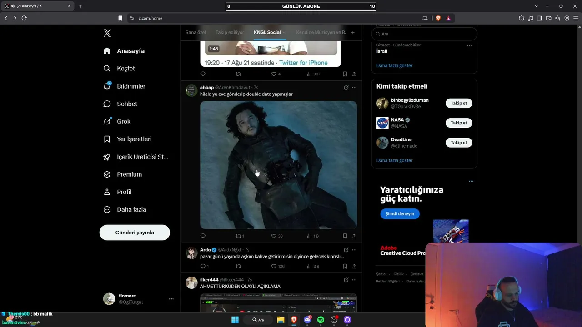Reply to ahbap's double date post

click(203, 236)
